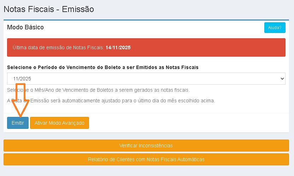Click the '11/2025' value text in selector
The width and height of the screenshot is (294, 176).
(x=22, y=79)
